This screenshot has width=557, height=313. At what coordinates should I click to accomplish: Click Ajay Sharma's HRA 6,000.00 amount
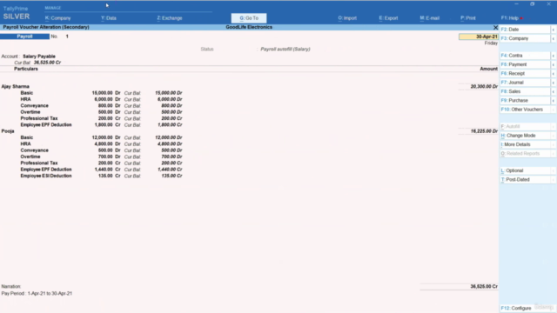[103, 99]
